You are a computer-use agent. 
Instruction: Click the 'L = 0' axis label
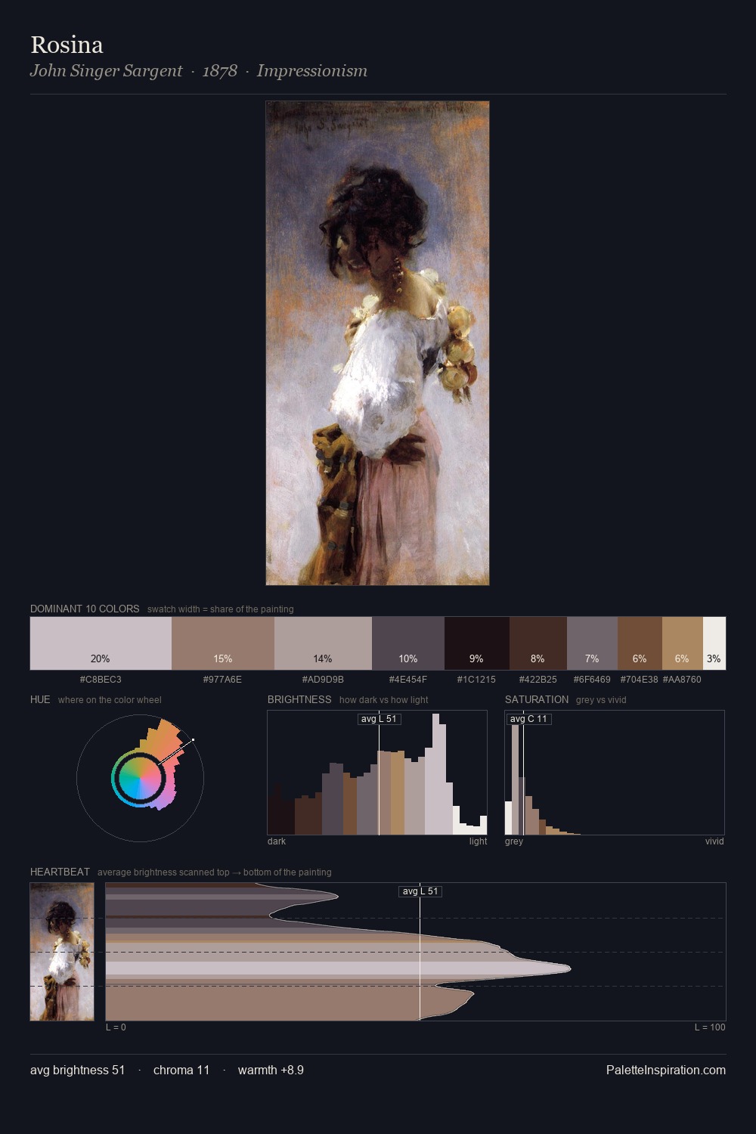116,1027
